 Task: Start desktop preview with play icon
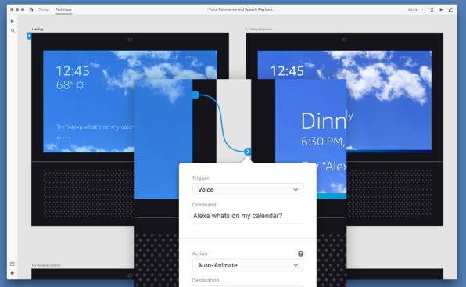[x=441, y=9]
